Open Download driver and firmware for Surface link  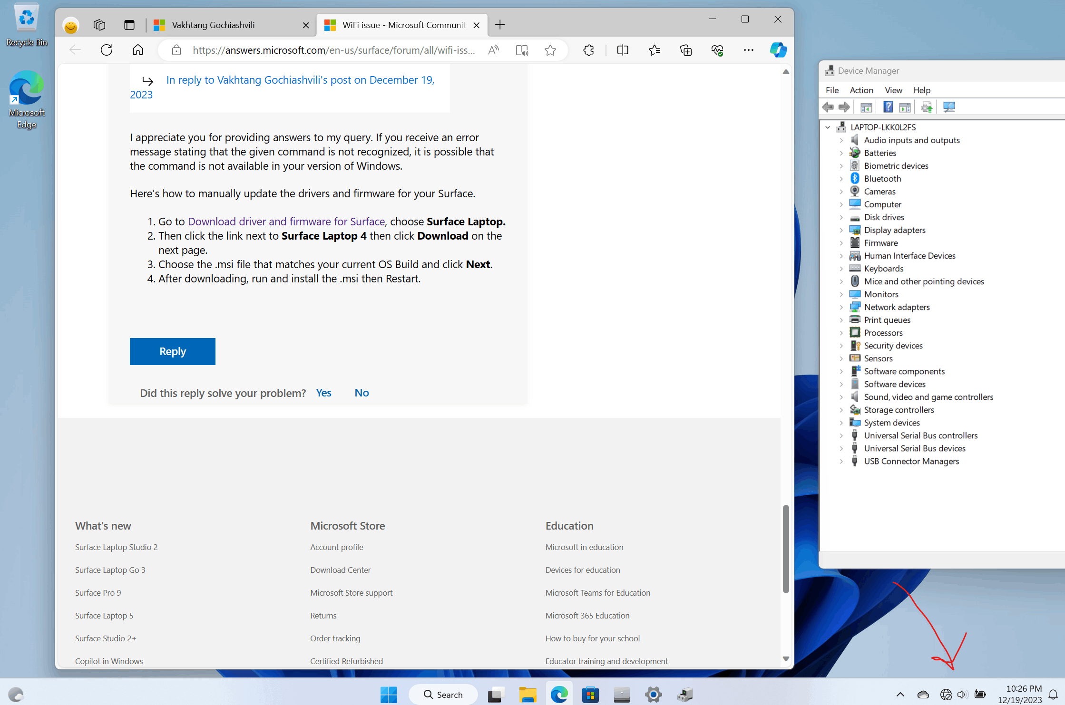coord(286,222)
